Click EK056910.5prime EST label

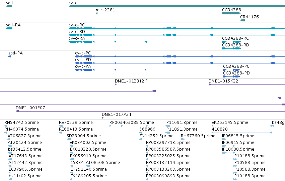point(88,156)
